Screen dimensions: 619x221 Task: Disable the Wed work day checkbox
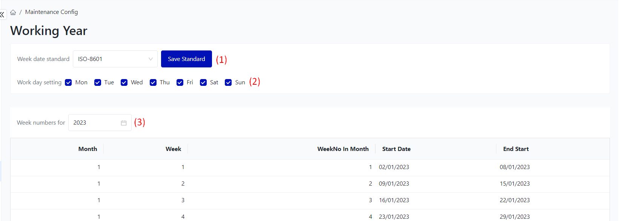[124, 82]
